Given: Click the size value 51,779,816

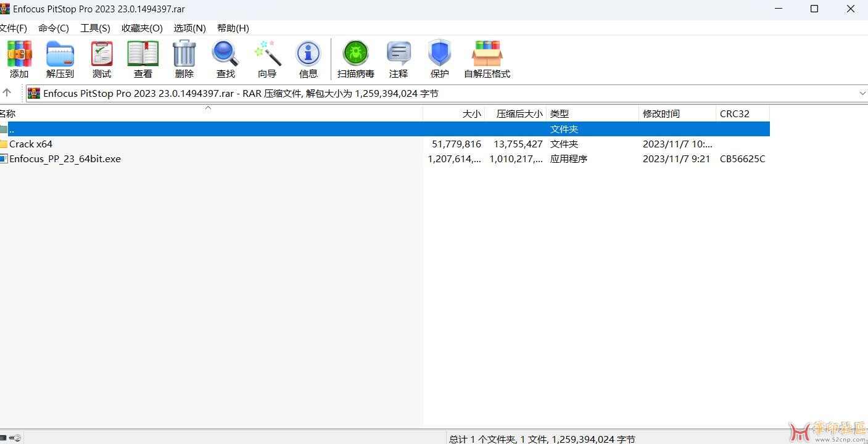Looking at the screenshot, I should (457, 144).
